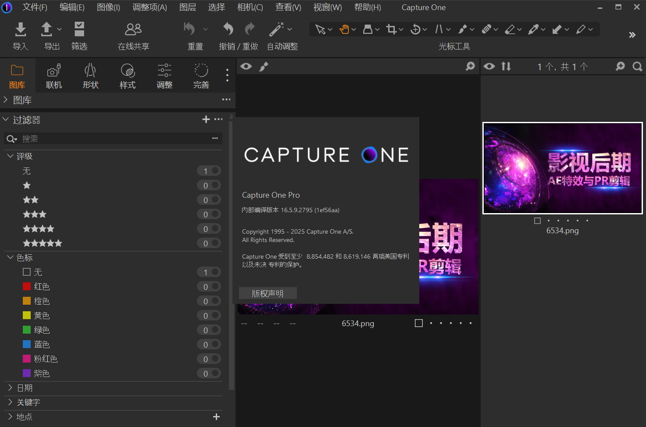Open the Culling tool

coord(79,30)
